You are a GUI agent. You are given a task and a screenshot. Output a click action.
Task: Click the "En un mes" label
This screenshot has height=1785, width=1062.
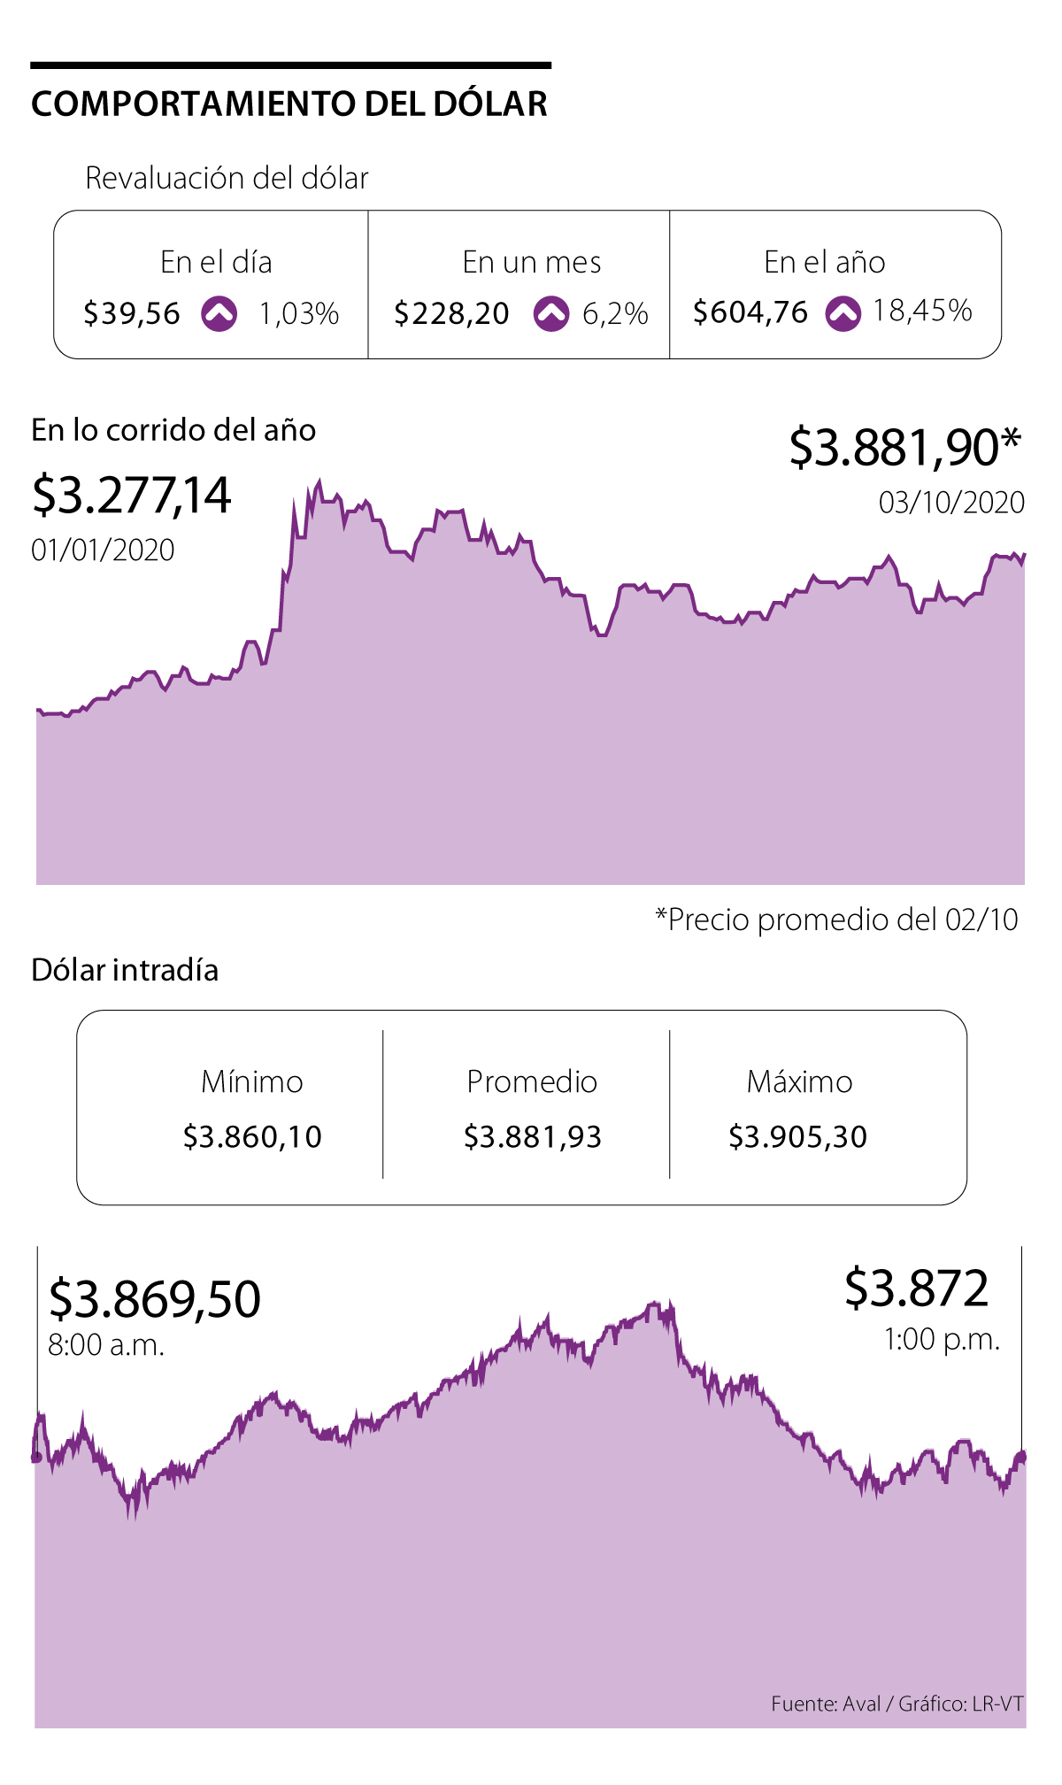coord(532,263)
